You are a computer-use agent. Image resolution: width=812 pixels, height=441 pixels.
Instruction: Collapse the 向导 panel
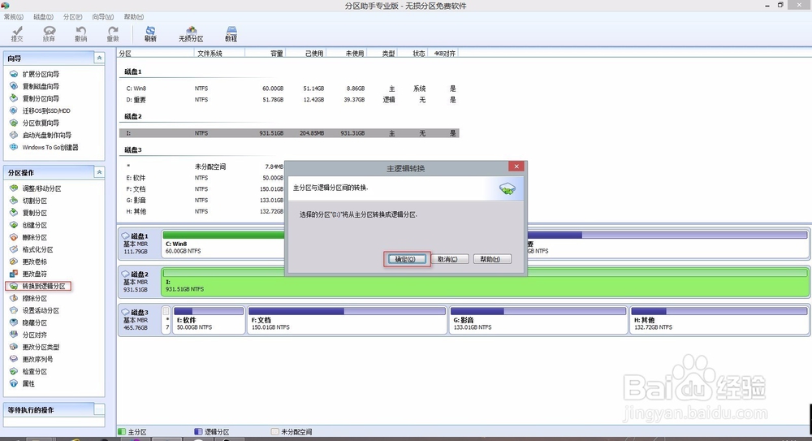click(x=99, y=58)
